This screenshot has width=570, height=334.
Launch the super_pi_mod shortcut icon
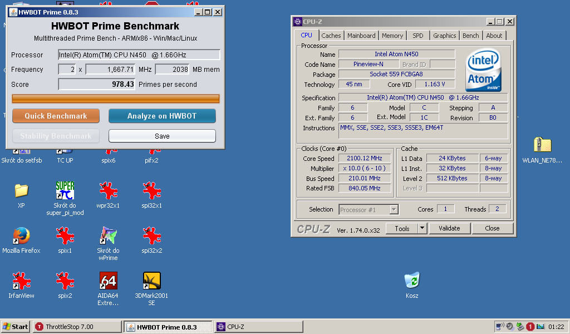[x=65, y=190]
